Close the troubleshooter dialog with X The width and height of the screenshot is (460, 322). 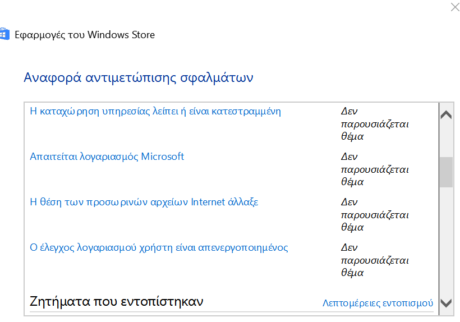[x=455, y=7]
